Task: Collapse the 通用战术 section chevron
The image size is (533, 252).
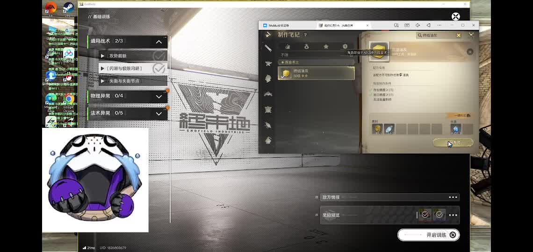Action: pos(158,42)
